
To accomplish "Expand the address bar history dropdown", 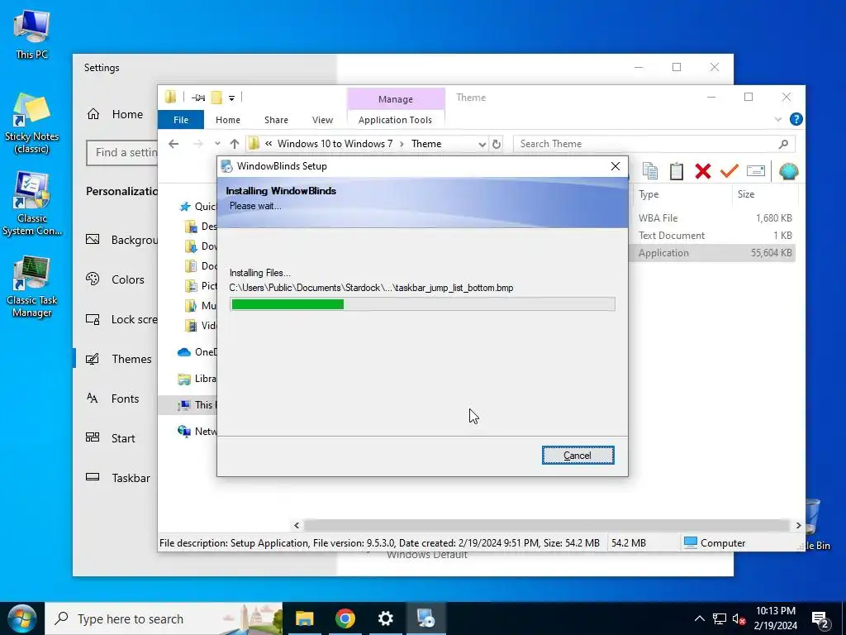I will [x=482, y=144].
